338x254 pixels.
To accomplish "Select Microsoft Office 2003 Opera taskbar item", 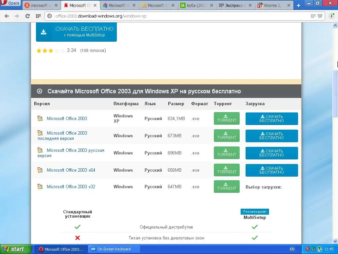I will (x=61, y=249).
